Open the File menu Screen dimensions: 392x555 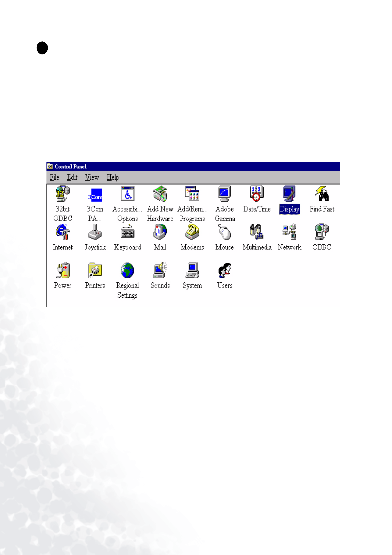(x=54, y=177)
